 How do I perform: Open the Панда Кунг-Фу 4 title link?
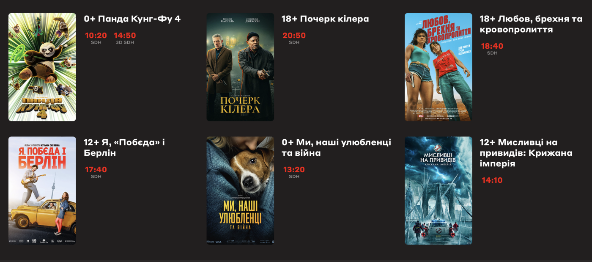click(x=132, y=19)
